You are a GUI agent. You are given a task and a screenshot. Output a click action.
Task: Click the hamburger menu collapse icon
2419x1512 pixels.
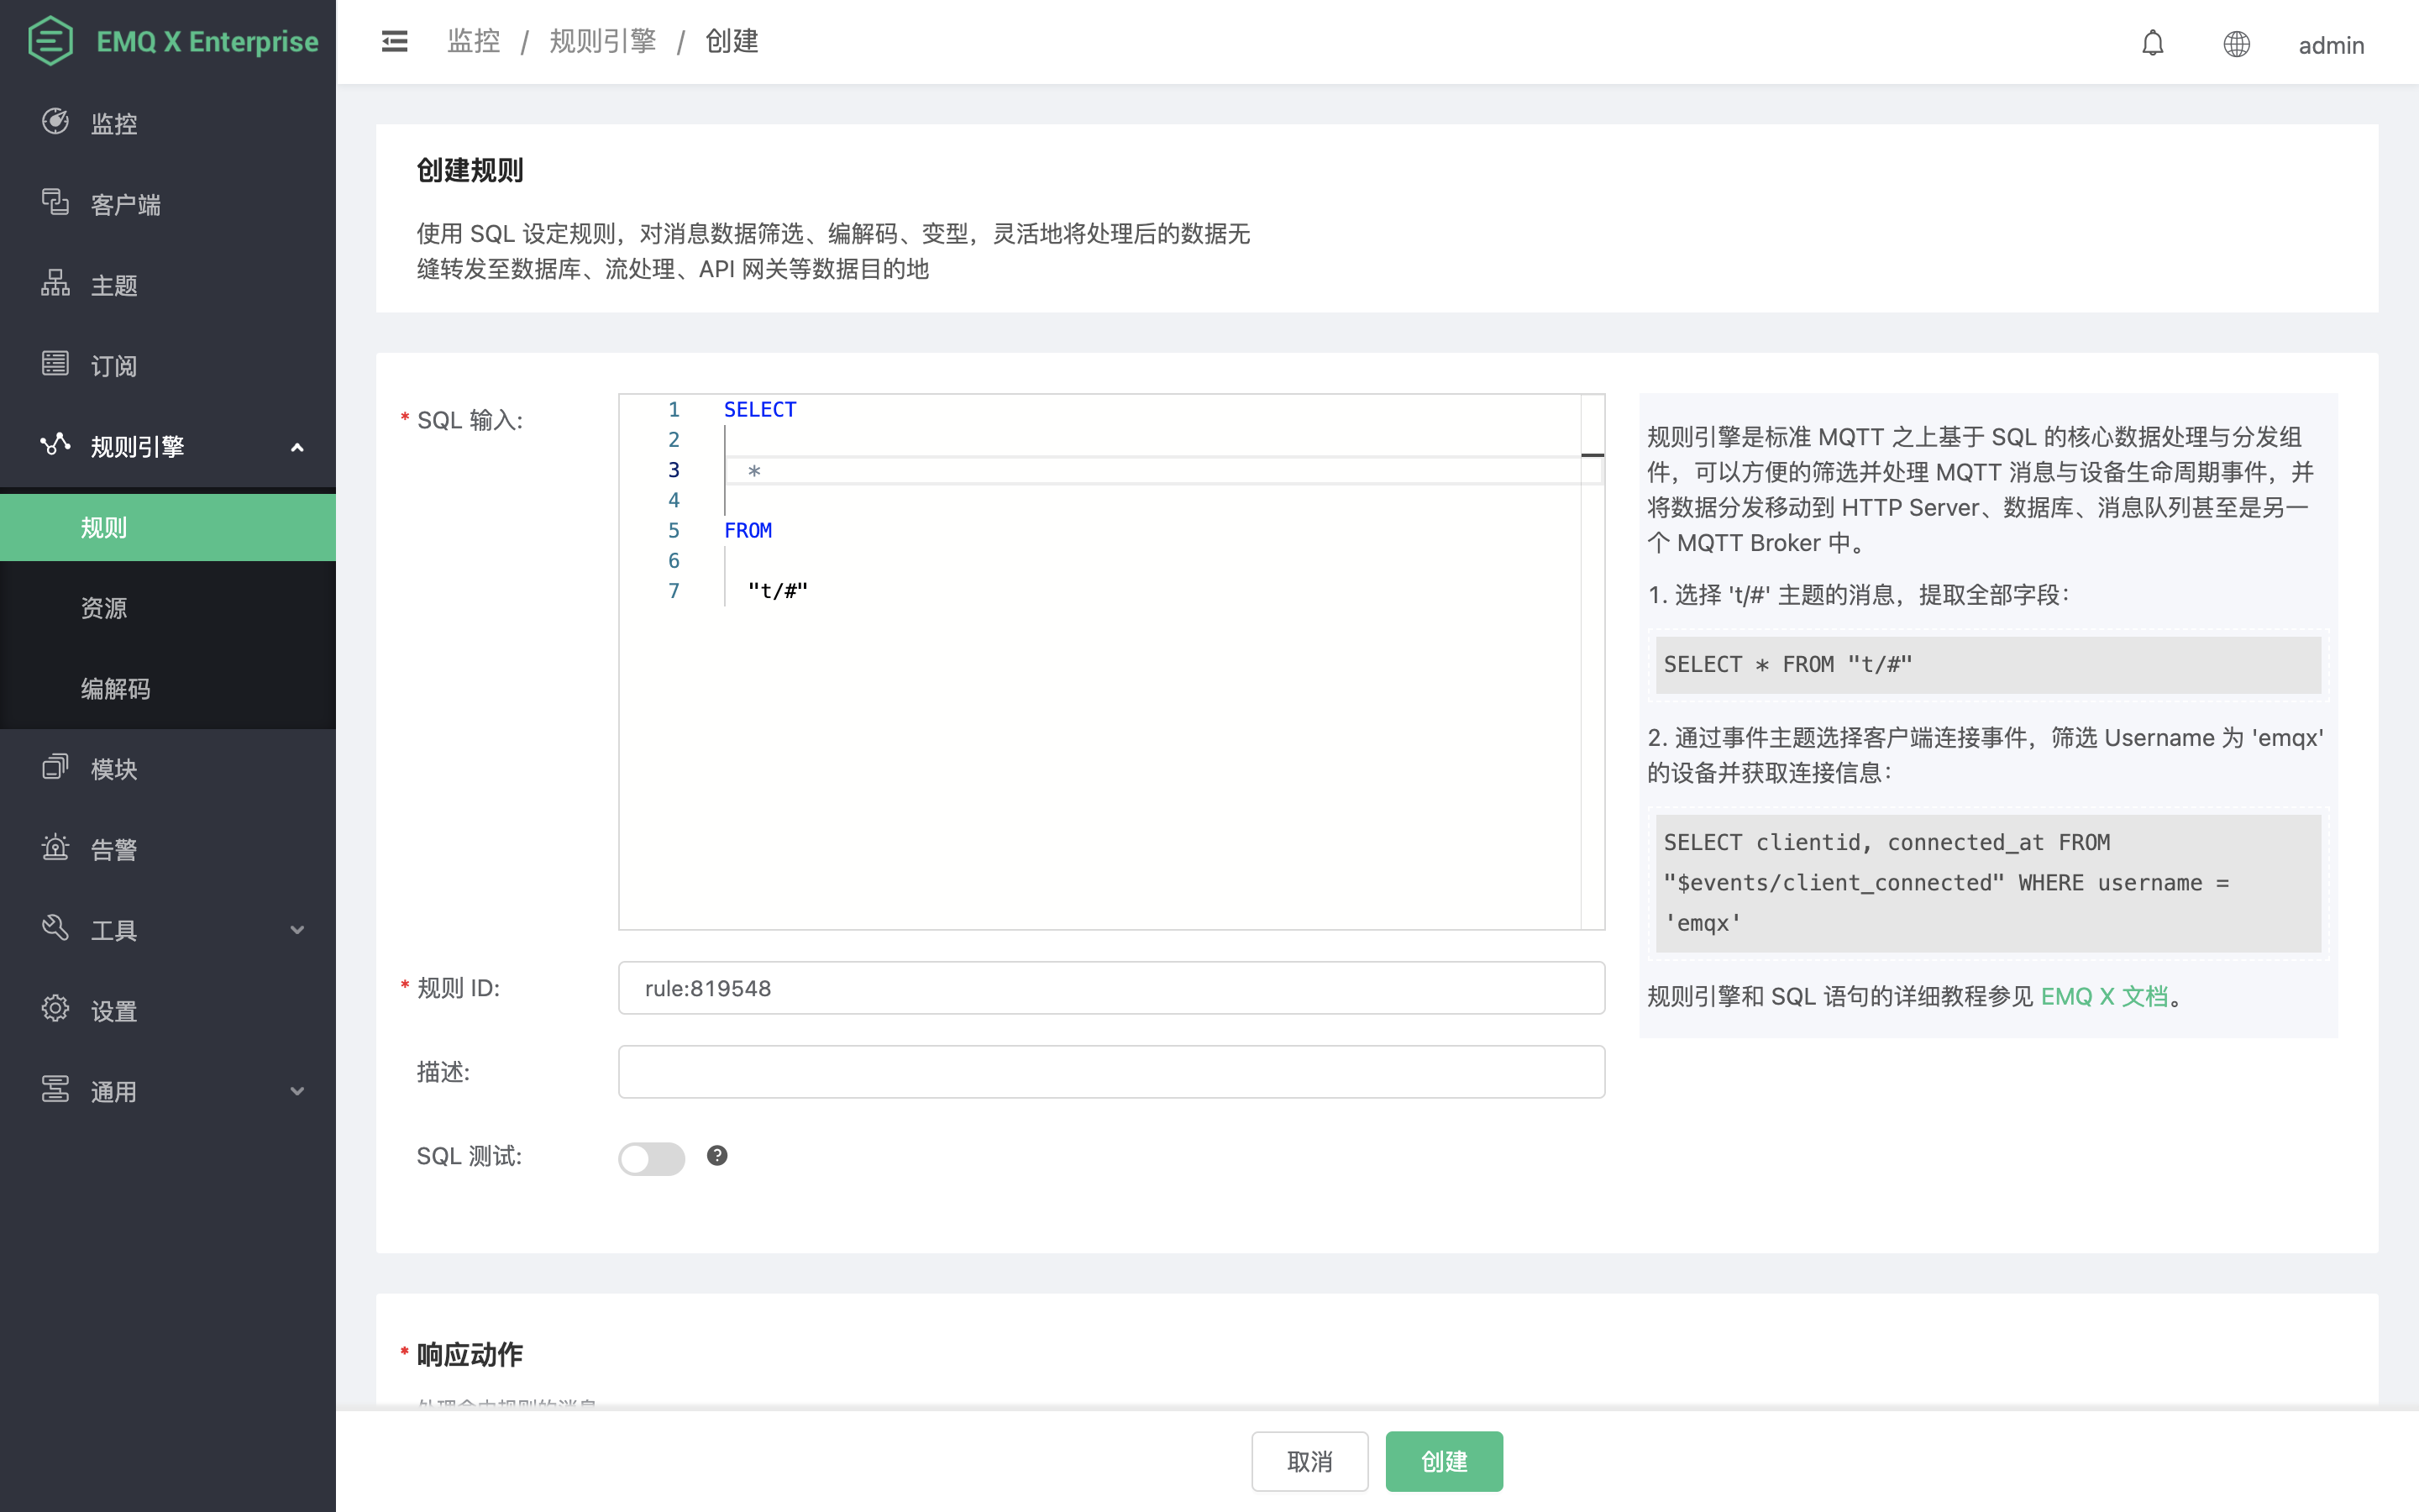pyautogui.click(x=394, y=41)
